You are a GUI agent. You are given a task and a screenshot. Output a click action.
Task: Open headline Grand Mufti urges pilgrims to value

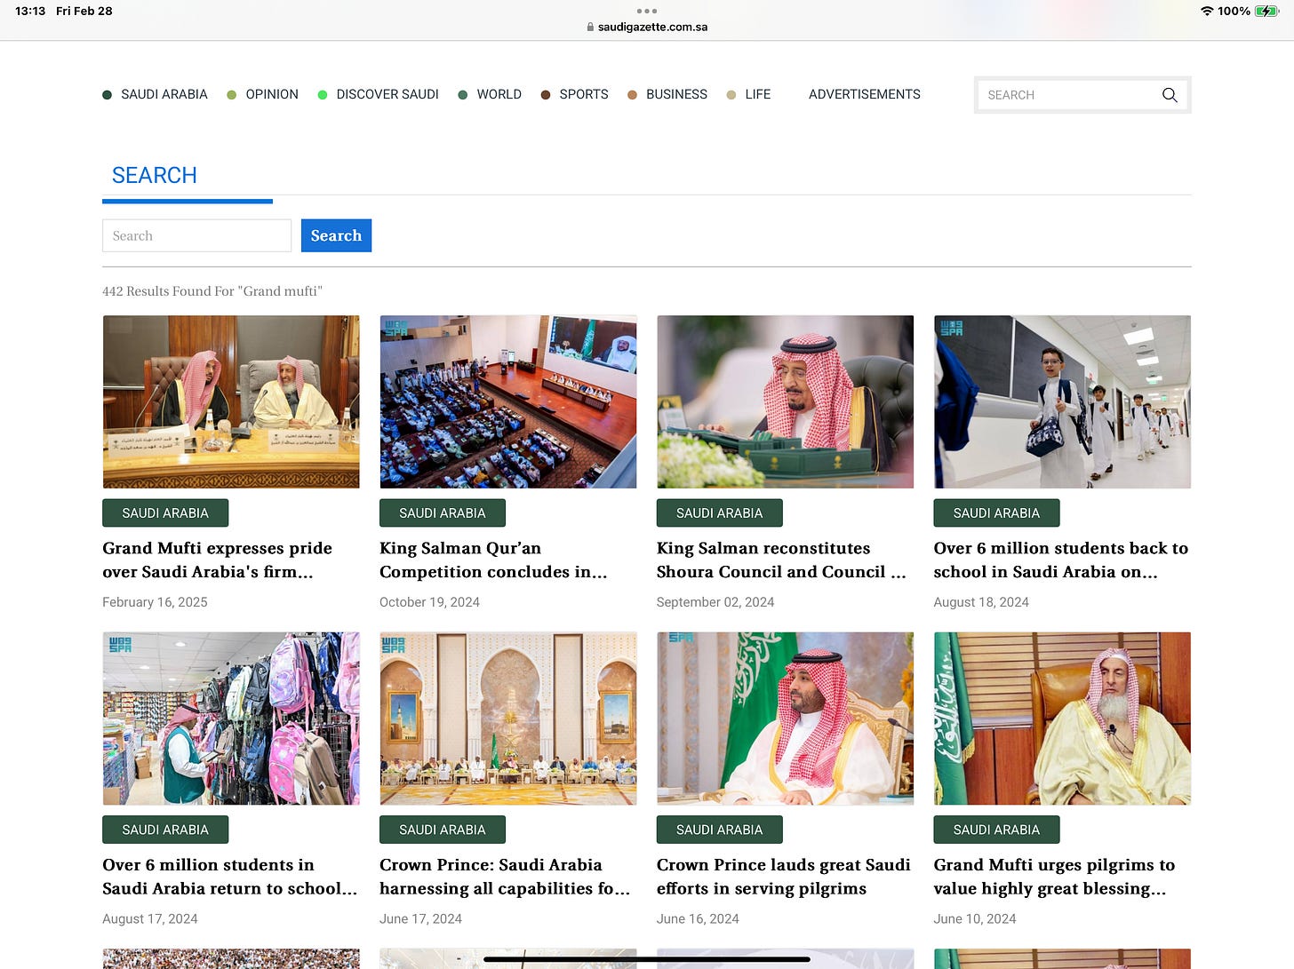click(1054, 877)
